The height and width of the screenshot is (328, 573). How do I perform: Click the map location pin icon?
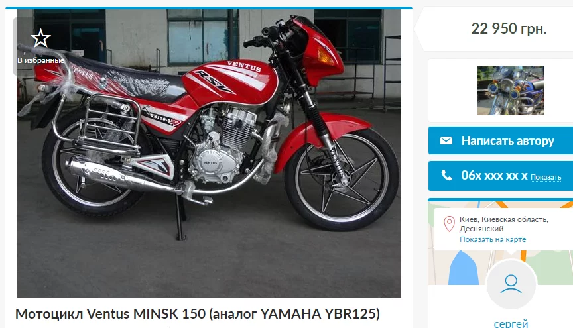449,223
